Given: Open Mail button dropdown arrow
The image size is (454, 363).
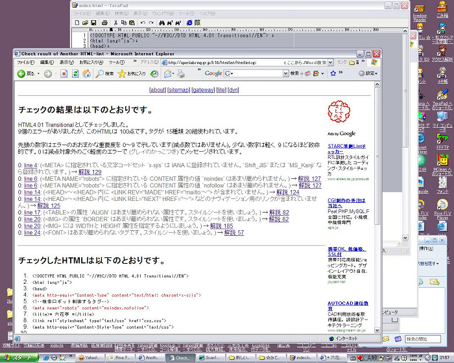Looking at the screenshot, I should point(173,74).
